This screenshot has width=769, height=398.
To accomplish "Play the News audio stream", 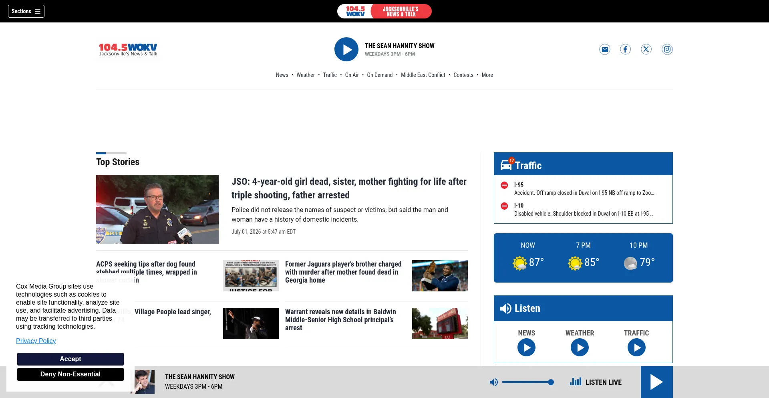I will point(526,347).
